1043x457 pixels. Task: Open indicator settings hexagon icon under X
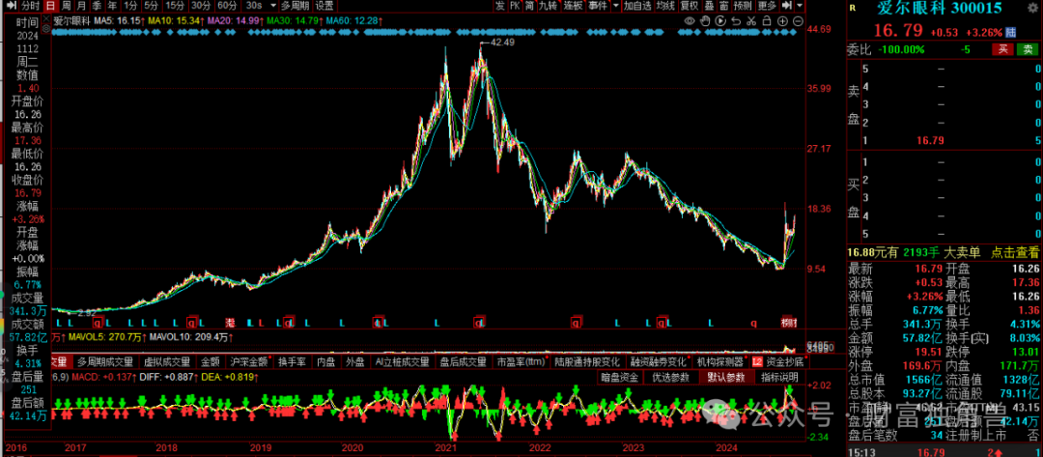point(46,28)
